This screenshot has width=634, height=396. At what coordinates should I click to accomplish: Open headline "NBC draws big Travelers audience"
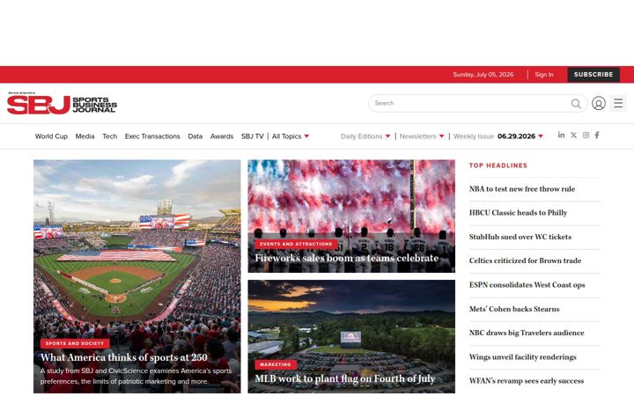click(x=527, y=333)
